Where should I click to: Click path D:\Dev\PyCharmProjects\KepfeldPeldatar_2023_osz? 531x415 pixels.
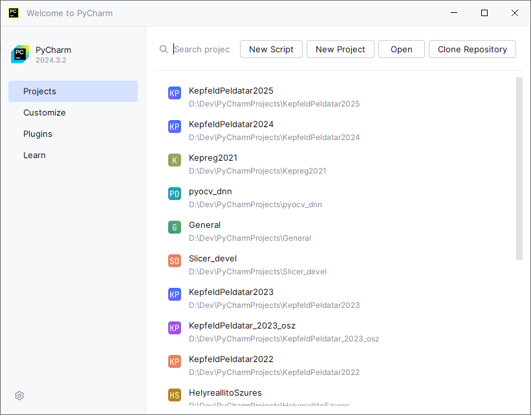284,339
